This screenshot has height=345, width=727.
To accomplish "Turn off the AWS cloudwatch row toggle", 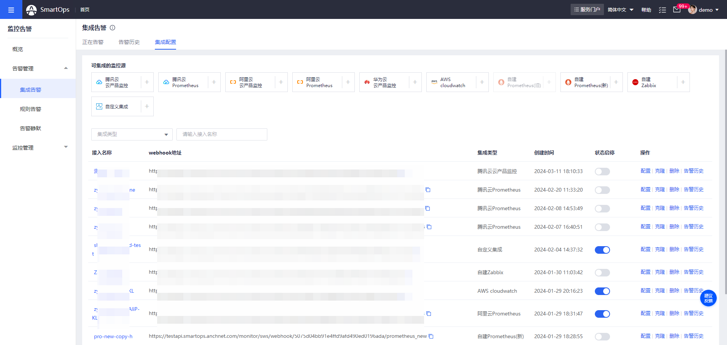I will pyautogui.click(x=602, y=291).
